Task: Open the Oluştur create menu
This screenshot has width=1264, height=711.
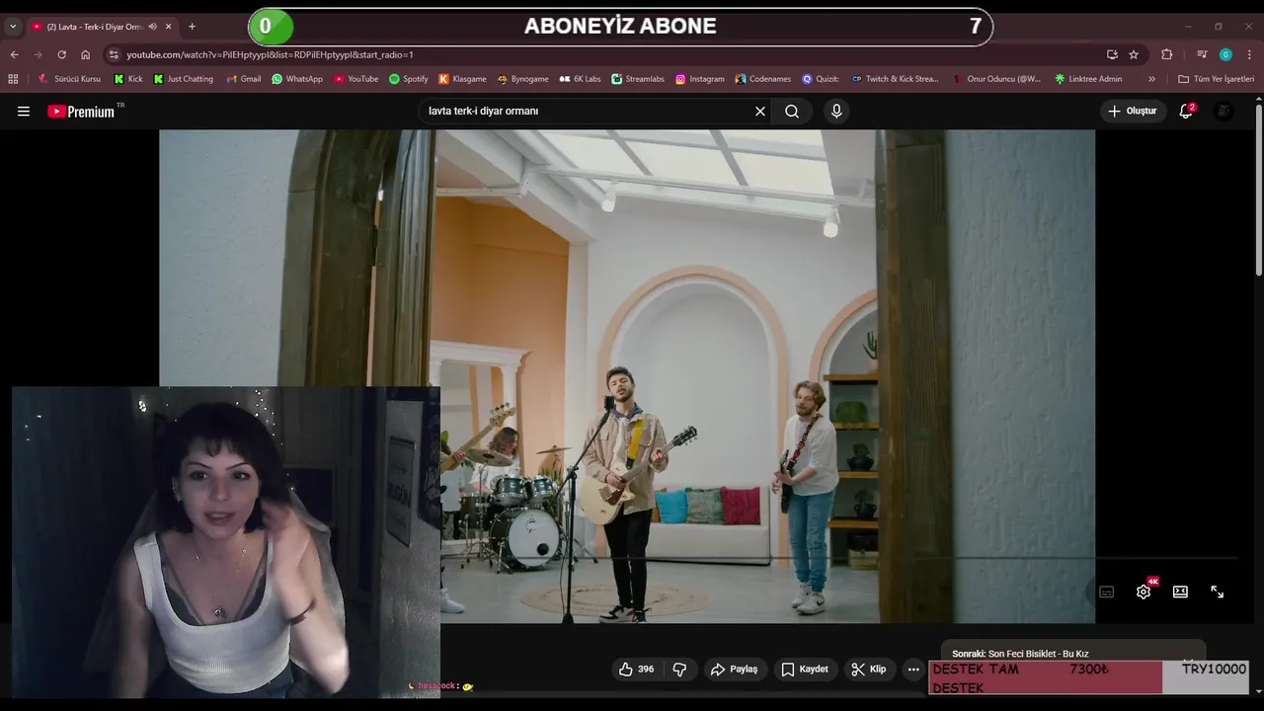Action: 1132,112
